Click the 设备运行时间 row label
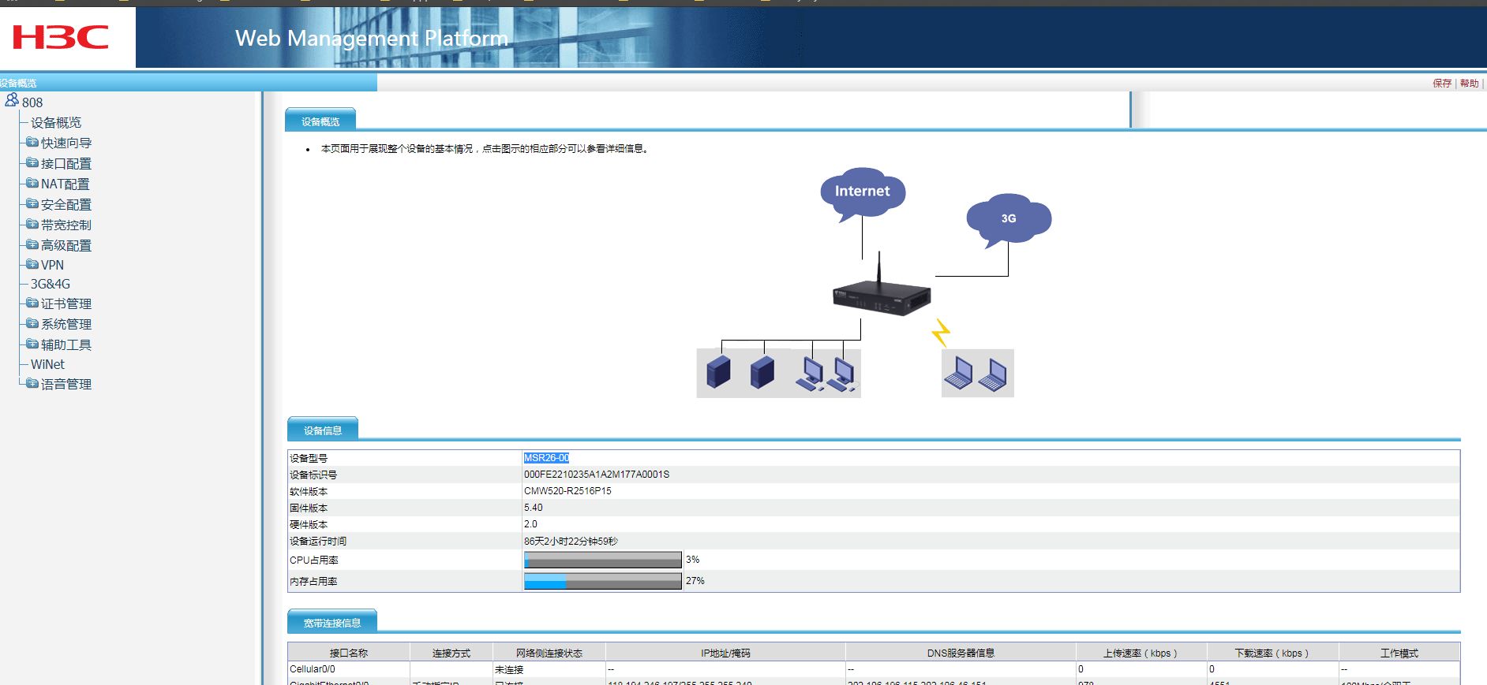 coord(318,542)
